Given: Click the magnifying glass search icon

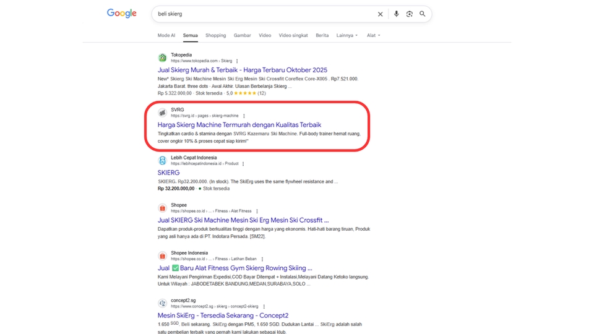Looking at the screenshot, I should [x=423, y=14].
